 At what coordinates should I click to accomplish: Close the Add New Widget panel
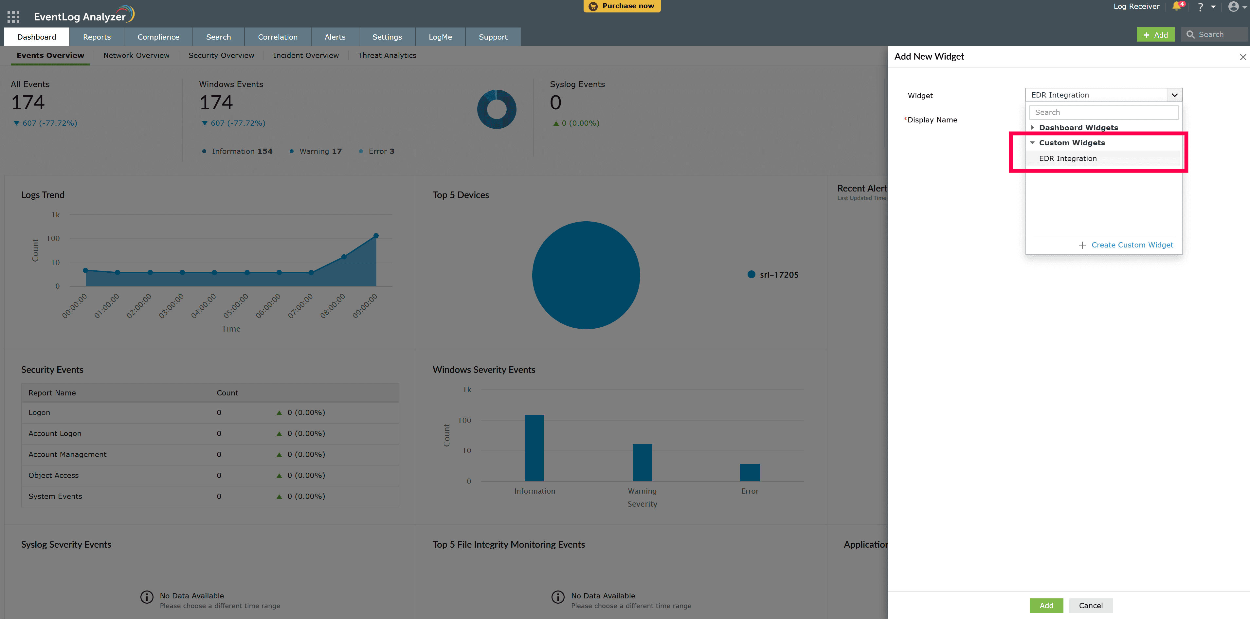[1243, 57]
